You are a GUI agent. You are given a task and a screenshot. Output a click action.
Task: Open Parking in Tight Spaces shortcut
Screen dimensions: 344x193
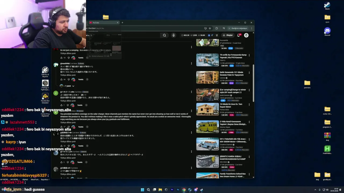[45, 85]
